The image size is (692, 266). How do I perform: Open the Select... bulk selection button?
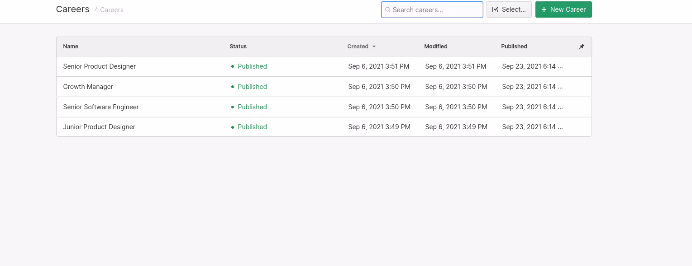click(509, 9)
